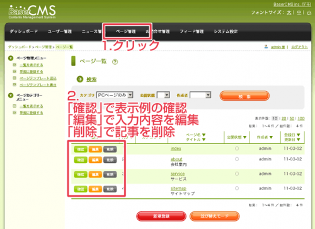Set font size to 中
This screenshot has height=229, width=315.
(299, 13)
